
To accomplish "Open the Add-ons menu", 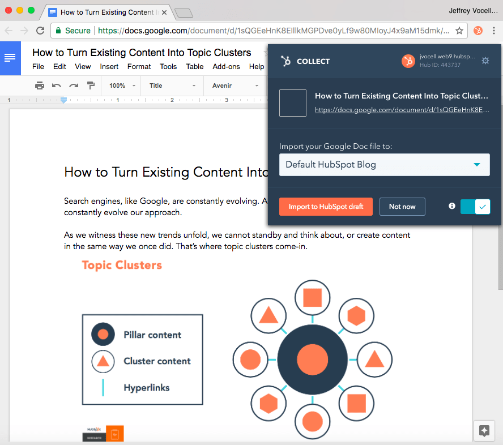I will [x=226, y=66].
